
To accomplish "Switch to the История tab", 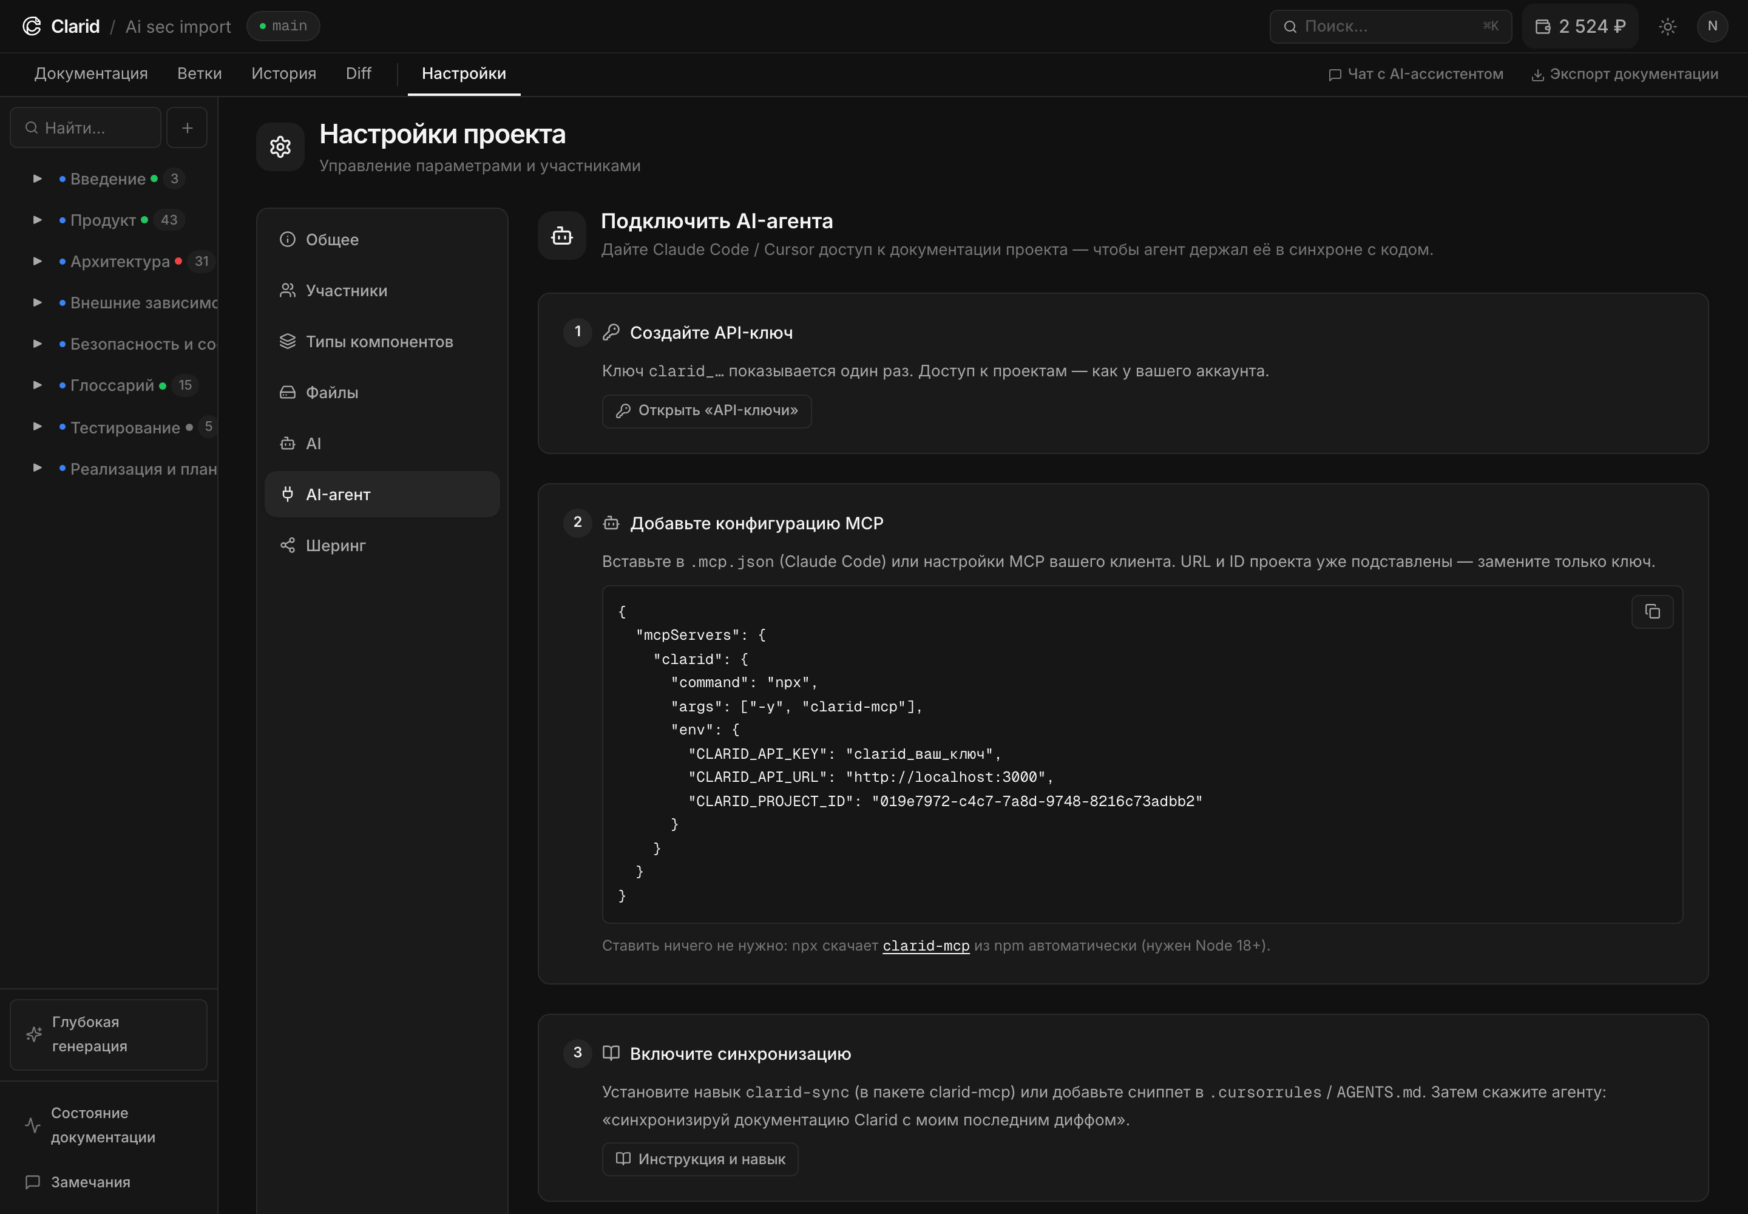I will pos(283,74).
